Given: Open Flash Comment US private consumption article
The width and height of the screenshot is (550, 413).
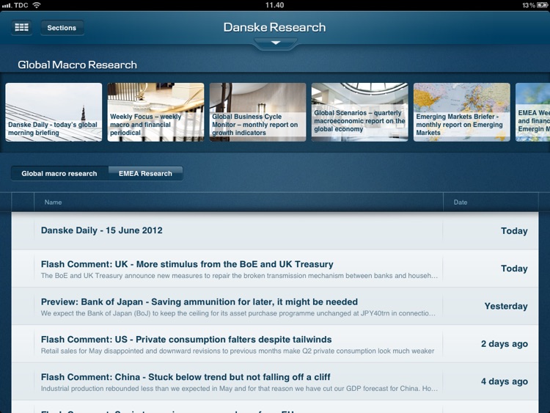Looking at the screenshot, I should [x=275, y=343].
